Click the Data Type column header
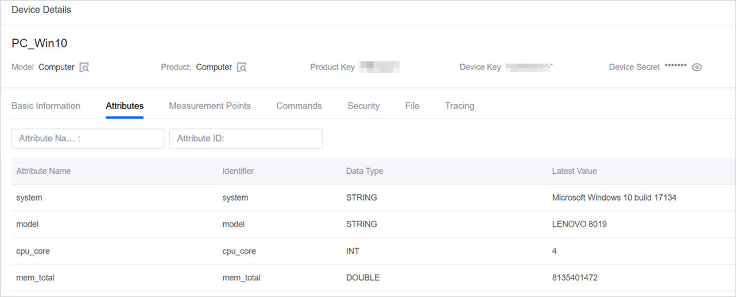This screenshot has width=736, height=297. point(365,171)
